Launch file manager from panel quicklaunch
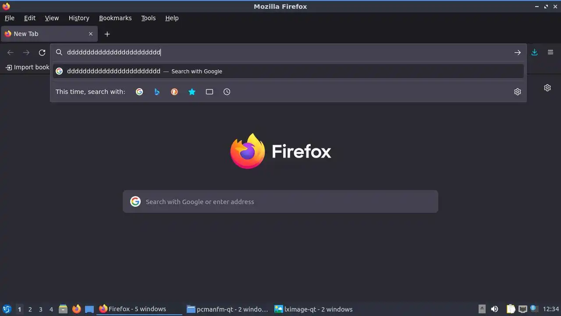This screenshot has height=316, width=561. 63,309
